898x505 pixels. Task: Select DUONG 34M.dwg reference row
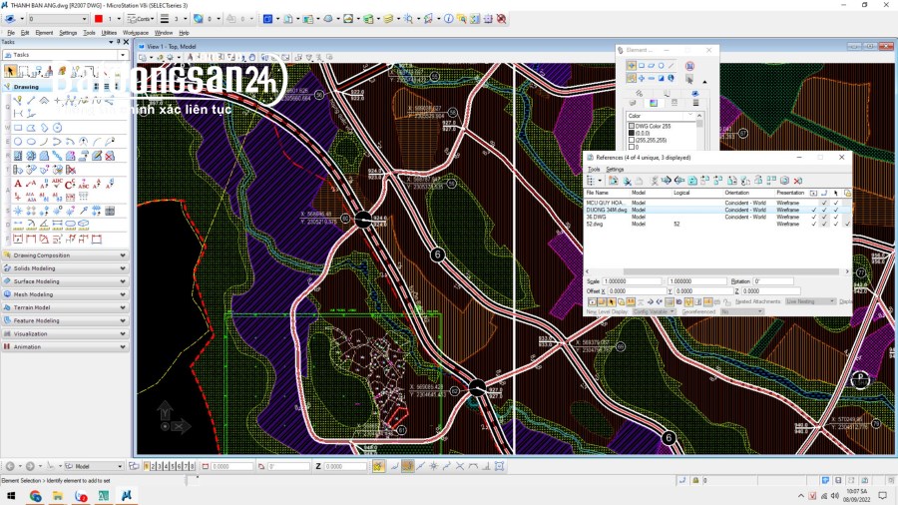pyautogui.click(x=717, y=210)
